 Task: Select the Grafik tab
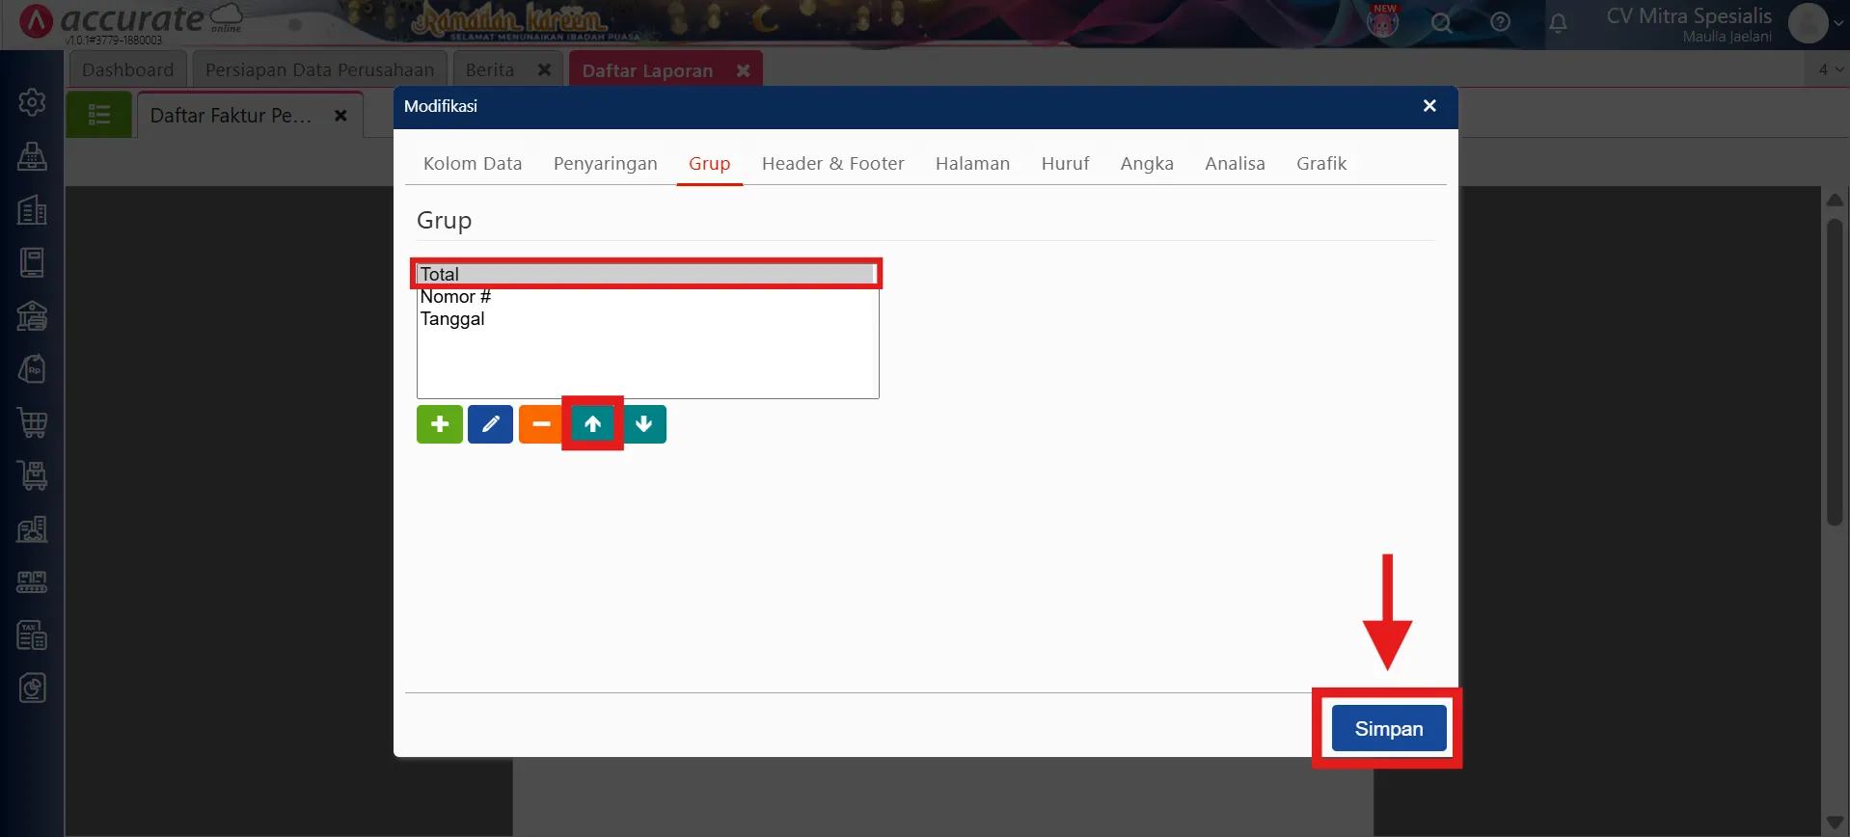coord(1320,164)
